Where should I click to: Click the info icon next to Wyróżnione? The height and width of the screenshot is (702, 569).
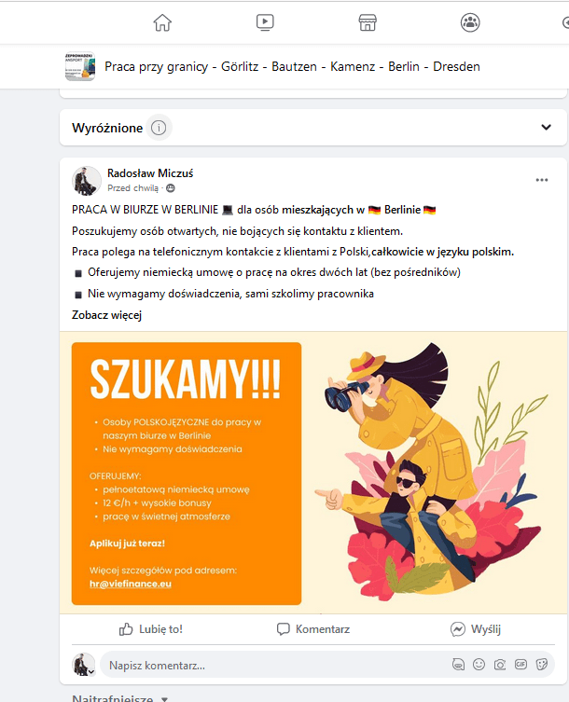(159, 128)
